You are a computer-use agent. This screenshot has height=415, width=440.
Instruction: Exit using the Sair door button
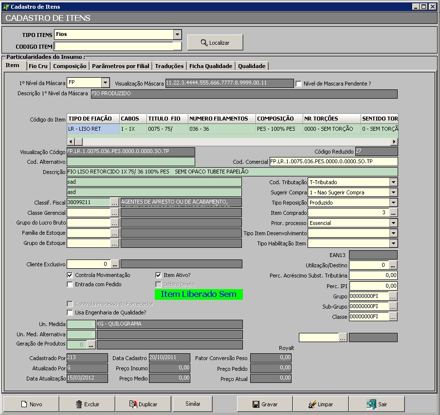[x=377, y=404]
